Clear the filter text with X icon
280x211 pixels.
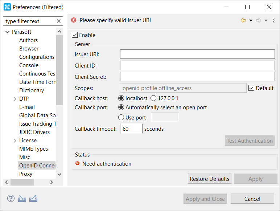pos(58,21)
